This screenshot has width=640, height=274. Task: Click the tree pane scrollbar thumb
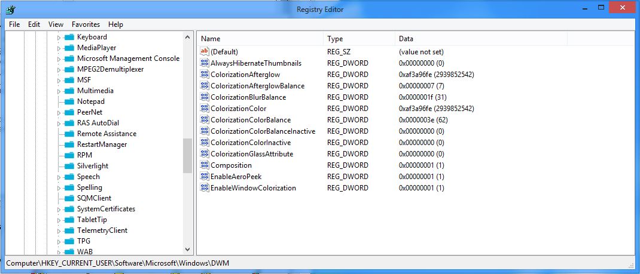(187, 156)
